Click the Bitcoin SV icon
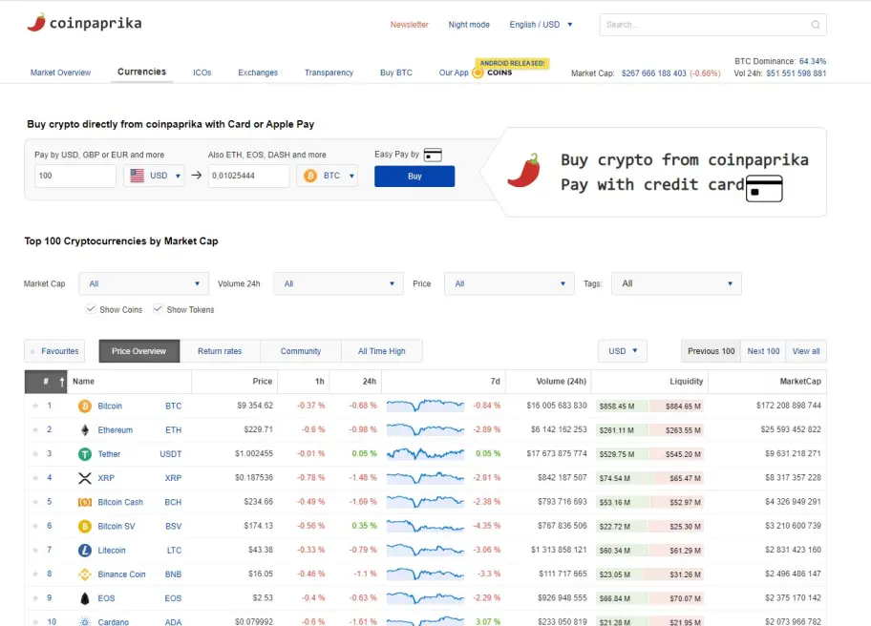Viewport: 871px width, 626px height. (84, 526)
